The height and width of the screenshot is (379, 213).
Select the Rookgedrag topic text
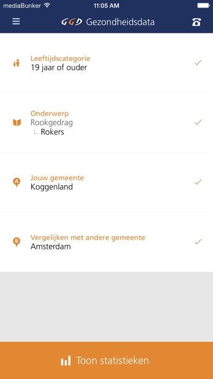click(x=52, y=123)
